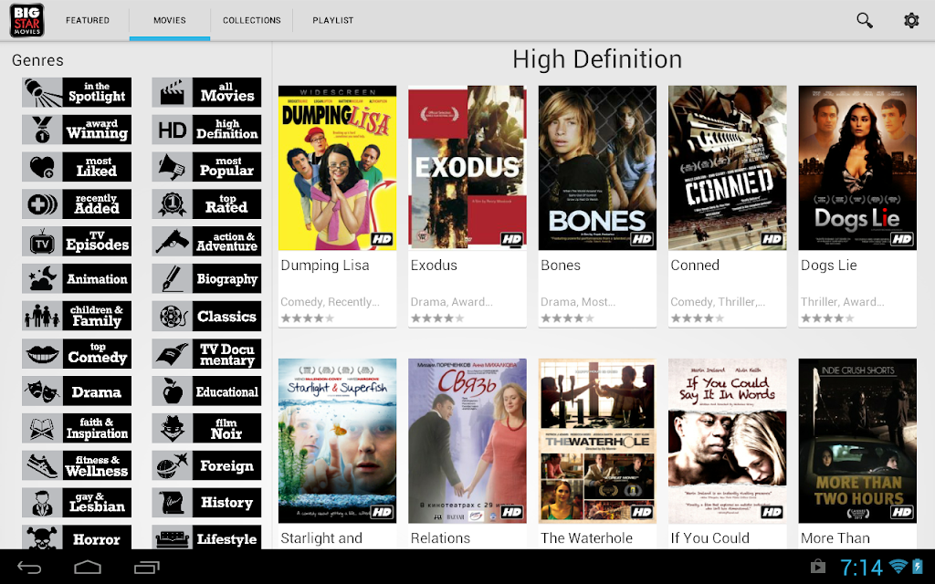The image size is (935, 584).
Task: Choose Action & Adventure gun genre
Action: 206,241
